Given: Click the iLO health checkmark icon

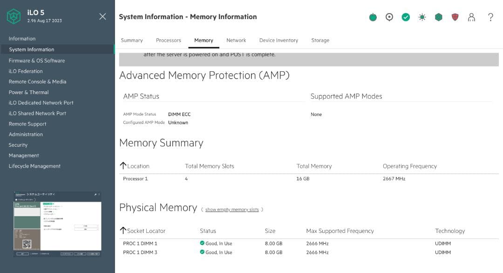Looking at the screenshot, I should [406, 17].
